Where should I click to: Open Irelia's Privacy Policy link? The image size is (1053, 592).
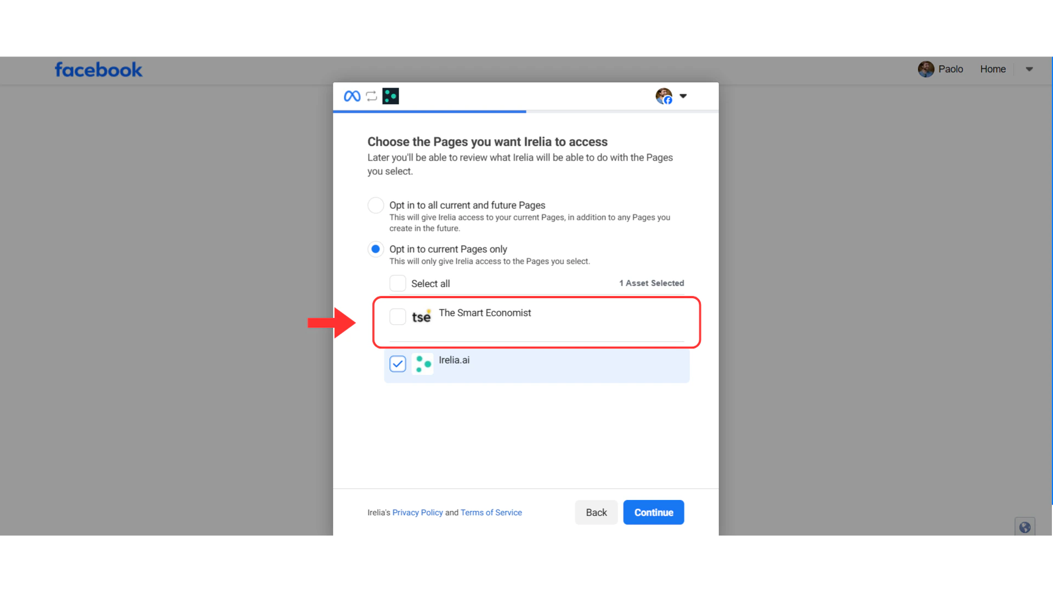tap(417, 512)
